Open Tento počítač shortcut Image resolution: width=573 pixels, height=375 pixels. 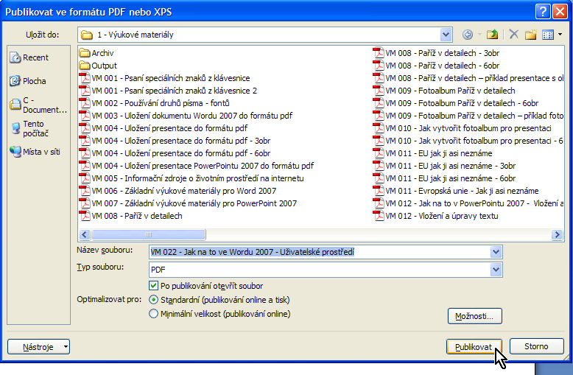29,129
